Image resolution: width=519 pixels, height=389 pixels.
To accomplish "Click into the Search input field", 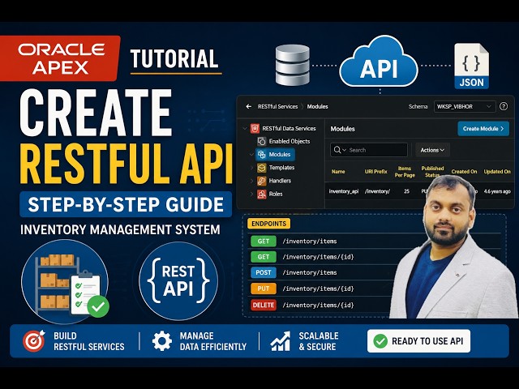I will click(x=369, y=150).
